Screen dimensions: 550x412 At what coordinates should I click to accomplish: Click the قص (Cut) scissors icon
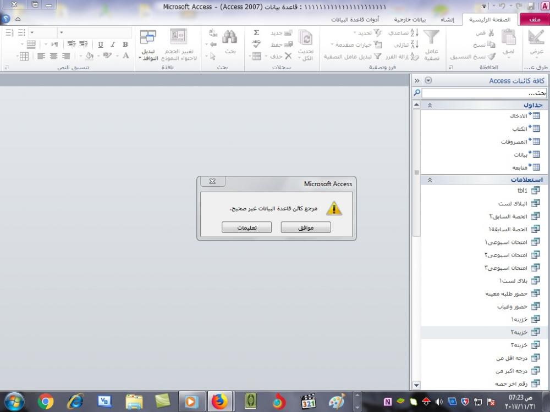[x=491, y=33]
